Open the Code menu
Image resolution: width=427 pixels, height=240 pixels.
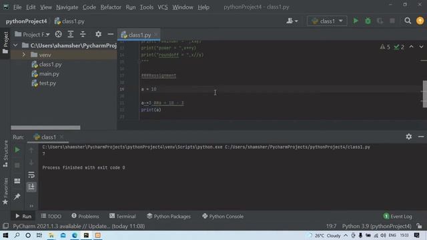89,7
